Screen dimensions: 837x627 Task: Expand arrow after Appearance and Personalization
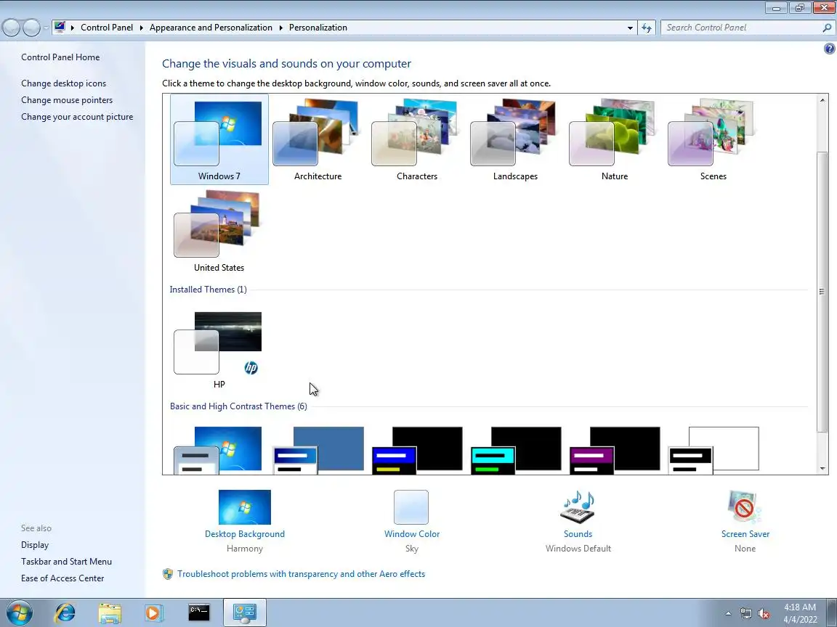coord(280,28)
